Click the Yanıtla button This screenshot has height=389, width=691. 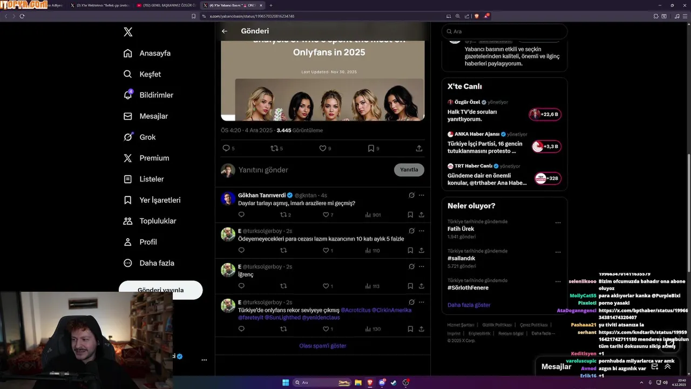pos(409,170)
